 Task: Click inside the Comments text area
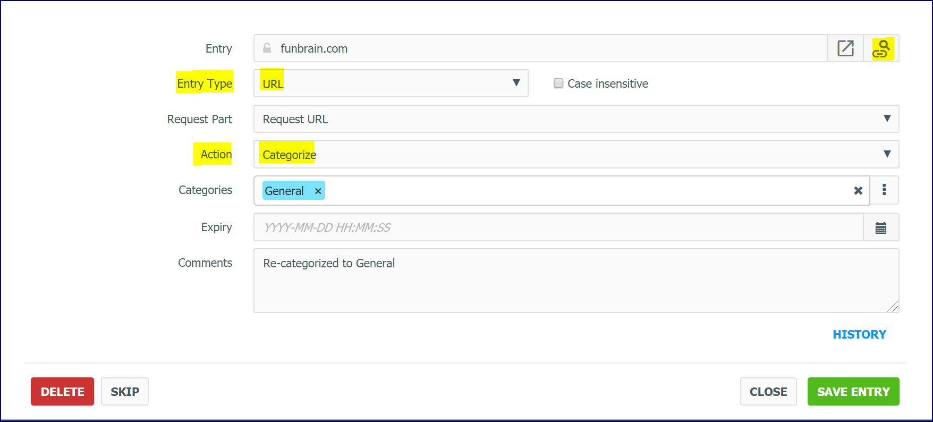pyautogui.click(x=576, y=281)
